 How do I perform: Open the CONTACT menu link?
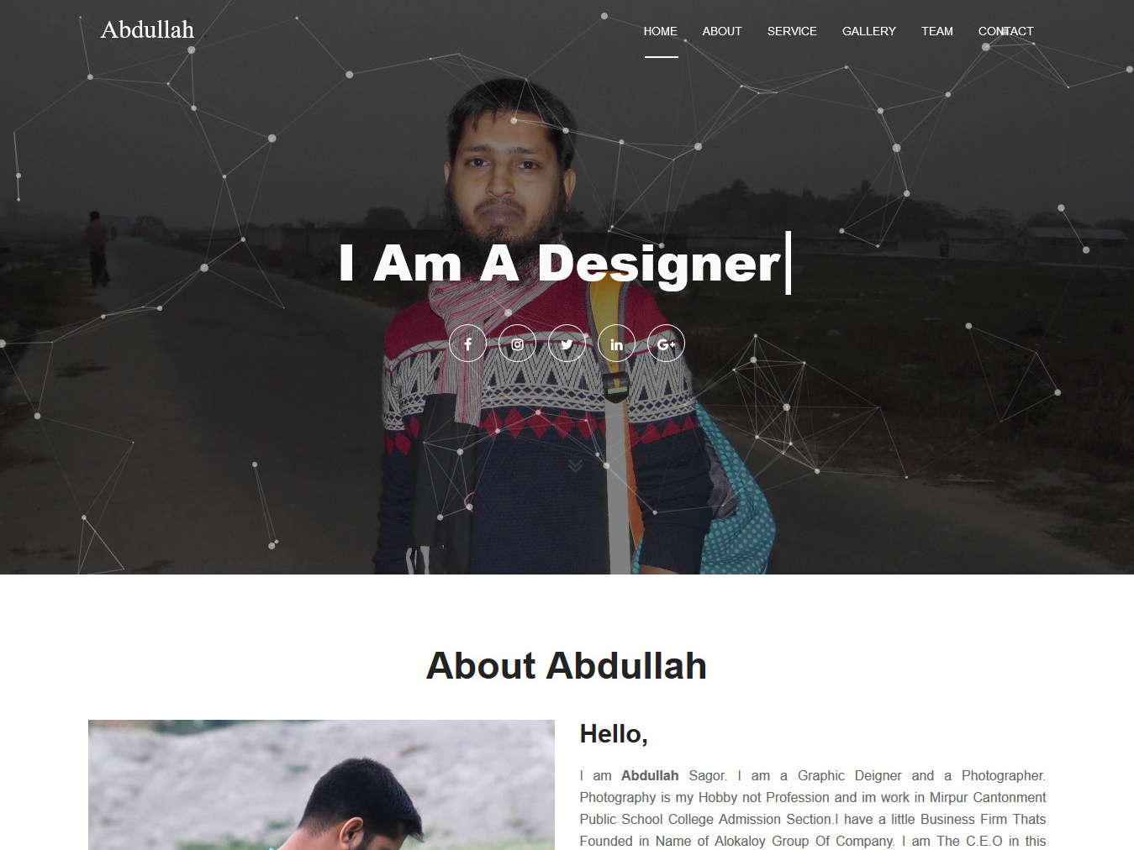tap(1006, 31)
